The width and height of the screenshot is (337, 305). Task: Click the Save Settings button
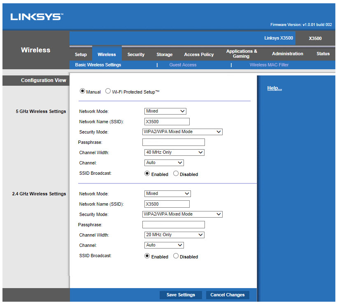point(181,295)
